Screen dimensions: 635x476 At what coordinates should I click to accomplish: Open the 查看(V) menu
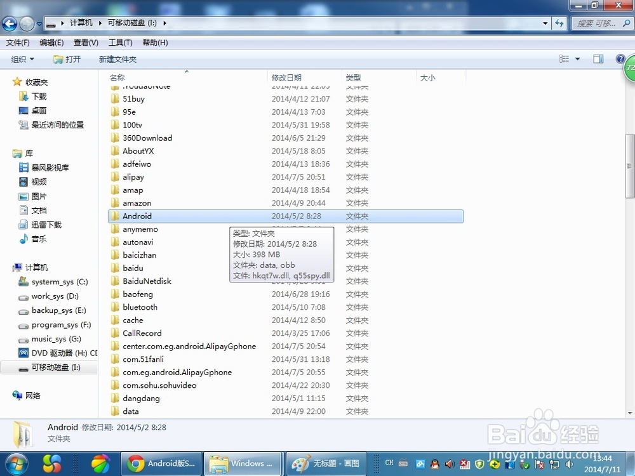[x=86, y=43]
